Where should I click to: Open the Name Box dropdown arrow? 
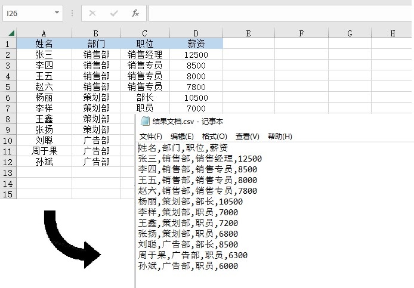57,13
